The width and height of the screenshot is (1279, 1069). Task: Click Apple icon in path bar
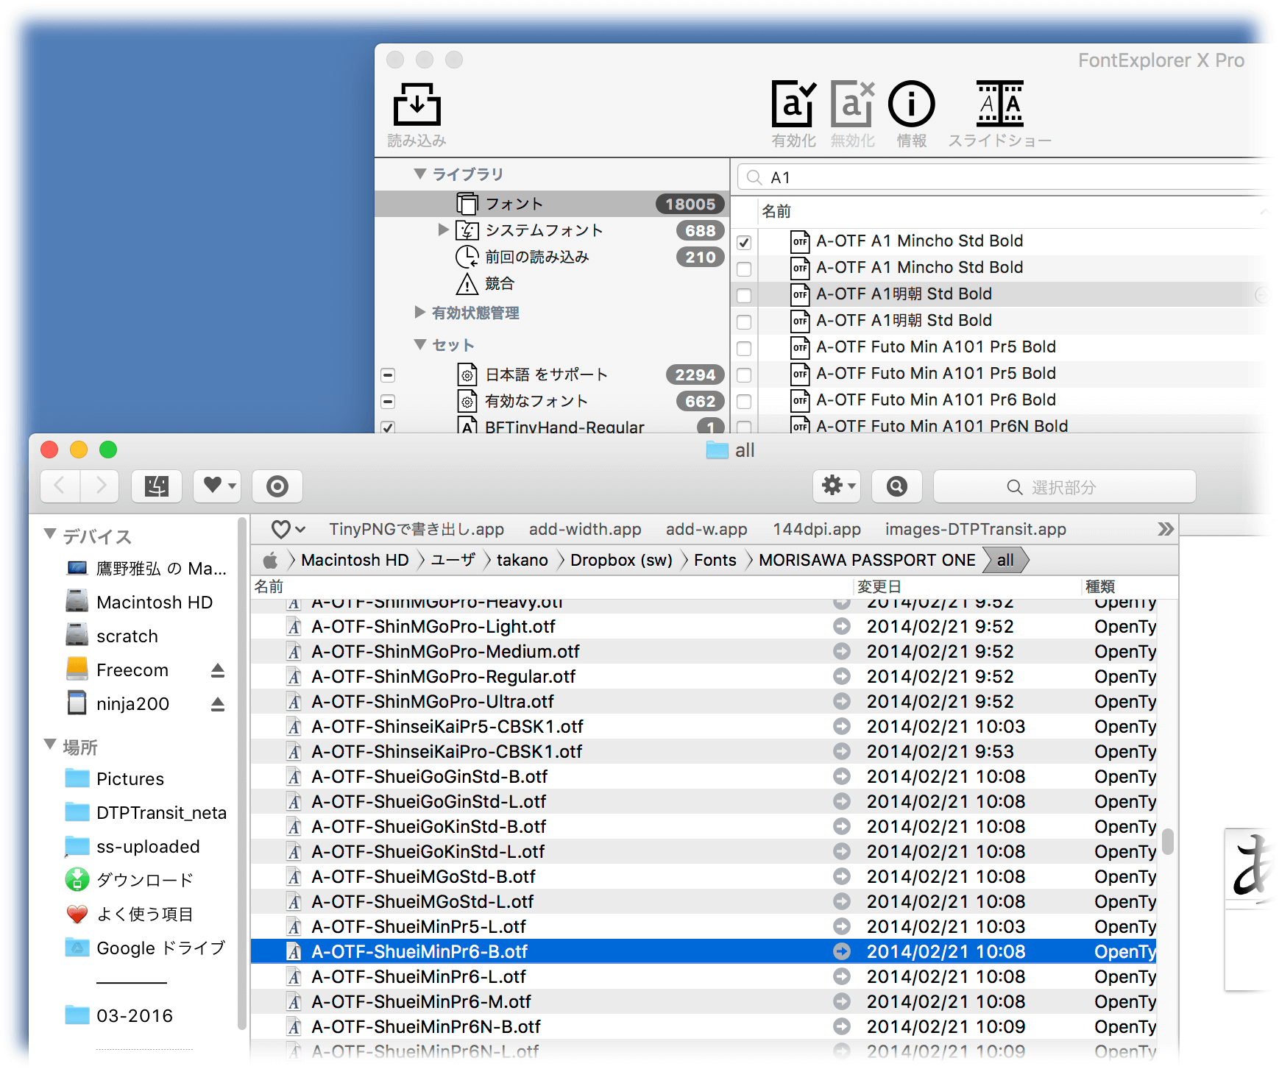[x=271, y=561]
